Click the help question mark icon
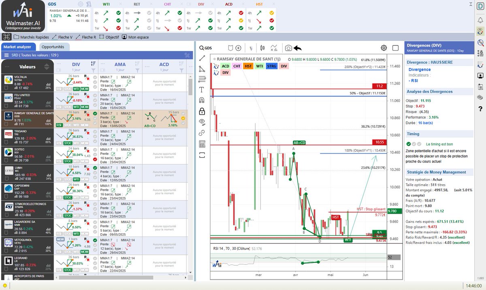Viewport: 486px width, 290px height. (480, 109)
